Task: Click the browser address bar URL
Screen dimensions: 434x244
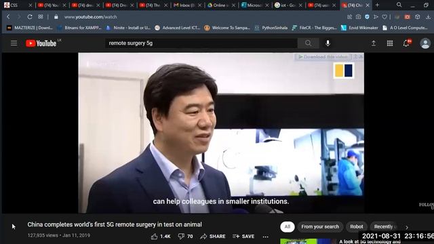Action: 90,17
